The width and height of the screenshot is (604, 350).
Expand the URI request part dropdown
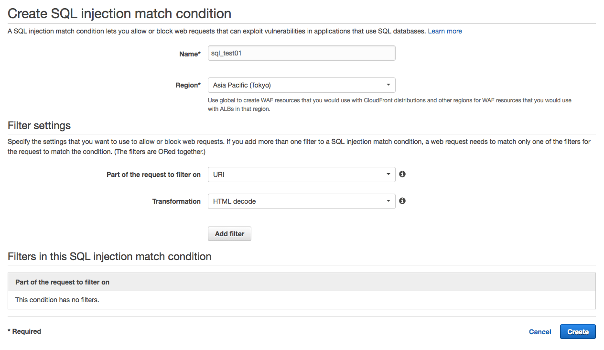click(302, 175)
